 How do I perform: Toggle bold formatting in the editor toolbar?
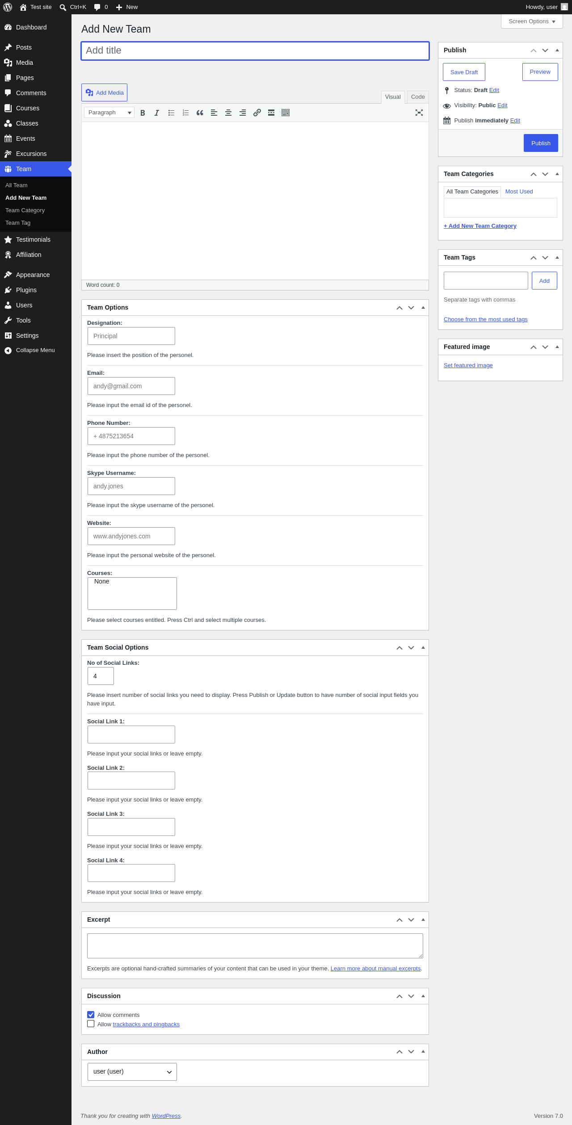point(143,113)
